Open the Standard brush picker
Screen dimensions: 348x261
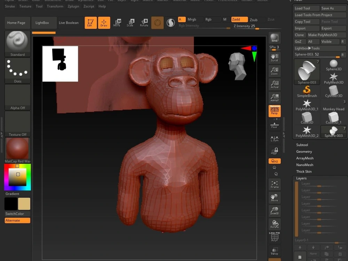pos(17,44)
